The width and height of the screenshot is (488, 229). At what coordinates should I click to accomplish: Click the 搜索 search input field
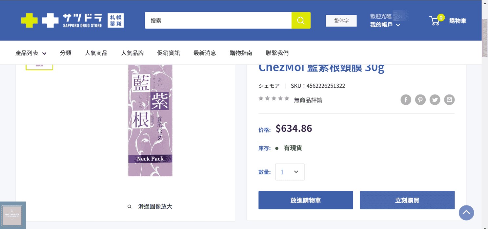tap(218, 20)
